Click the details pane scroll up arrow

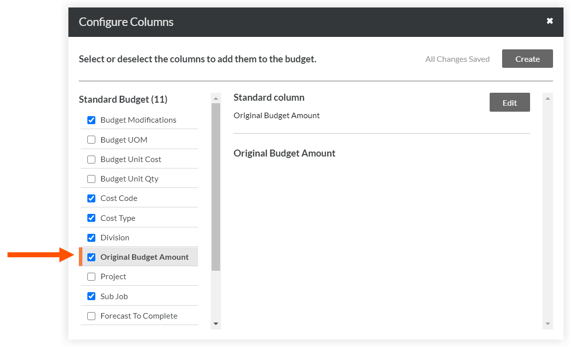pyautogui.click(x=548, y=98)
